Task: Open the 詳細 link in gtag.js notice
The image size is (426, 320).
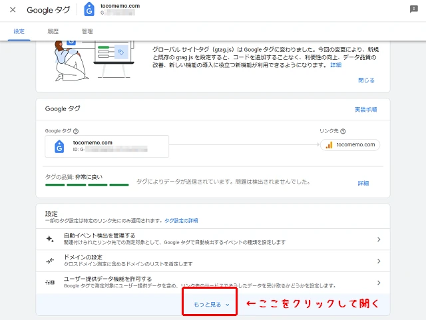Action: coord(335,65)
